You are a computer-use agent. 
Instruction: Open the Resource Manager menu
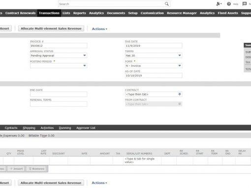(182, 13)
